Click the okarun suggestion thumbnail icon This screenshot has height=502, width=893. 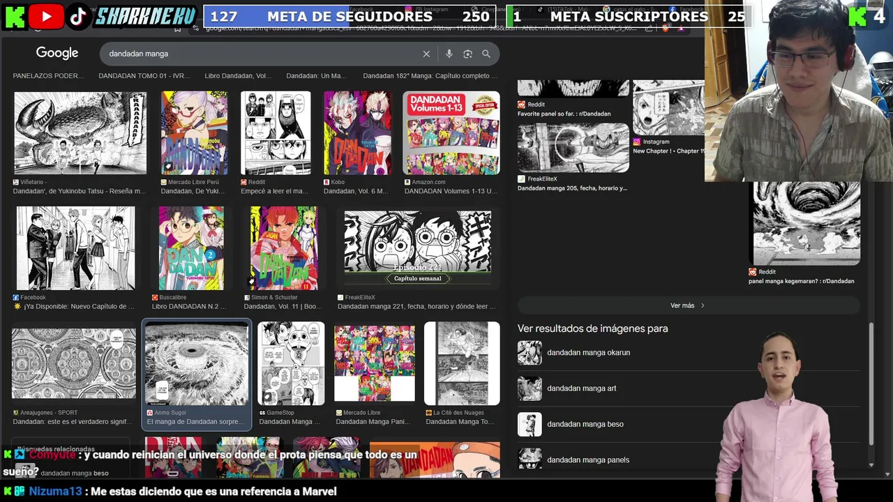click(x=530, y=353)
